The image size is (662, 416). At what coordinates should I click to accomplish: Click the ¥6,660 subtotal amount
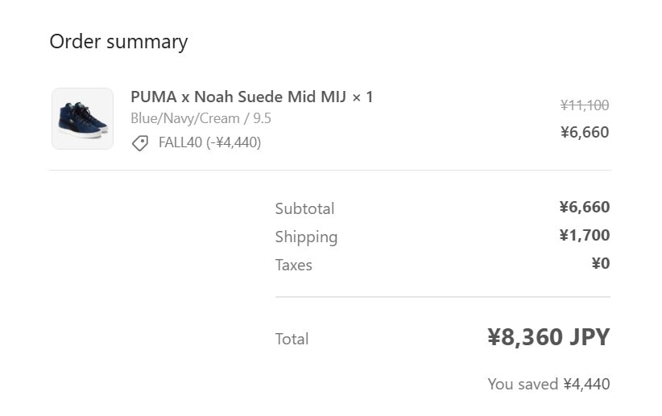coord(585,207)
